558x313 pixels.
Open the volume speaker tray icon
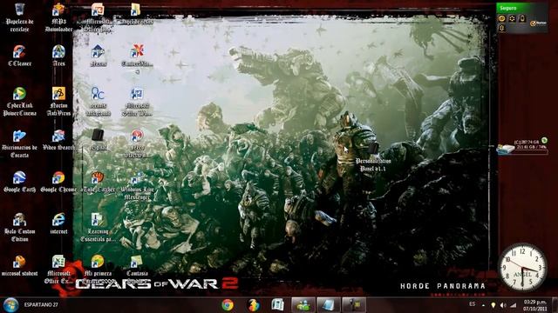[503, 305]
